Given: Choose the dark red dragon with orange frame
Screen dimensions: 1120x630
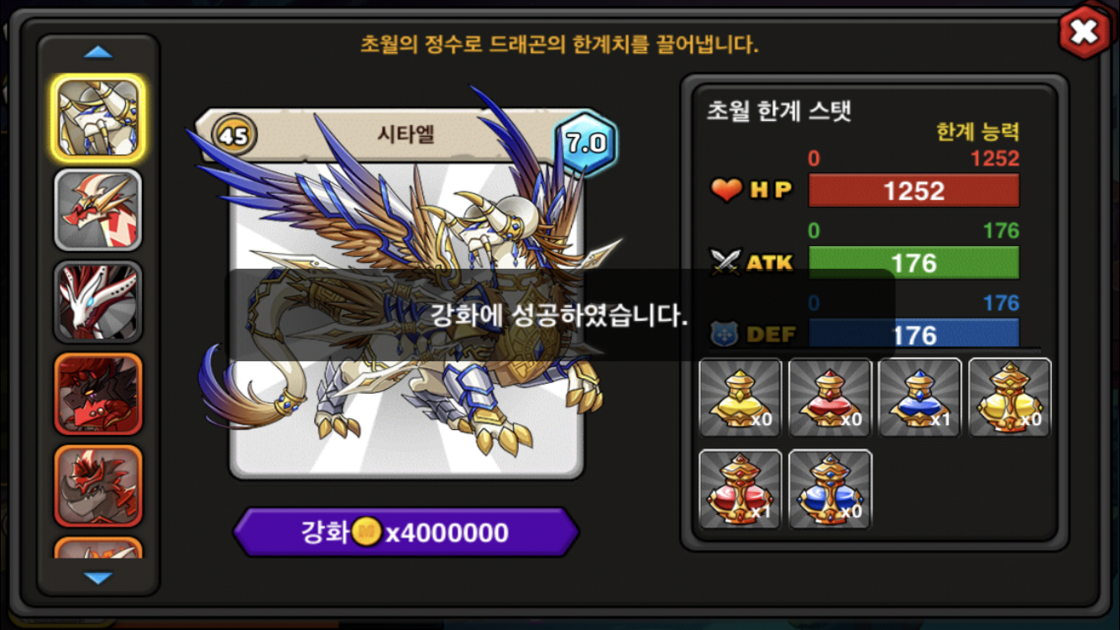Looking at the screenshot, I should 98,394.
